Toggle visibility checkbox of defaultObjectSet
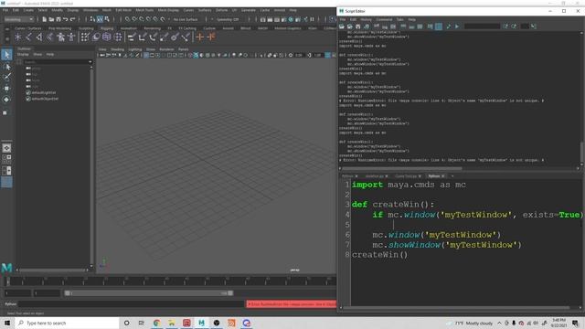 (28, 99)
